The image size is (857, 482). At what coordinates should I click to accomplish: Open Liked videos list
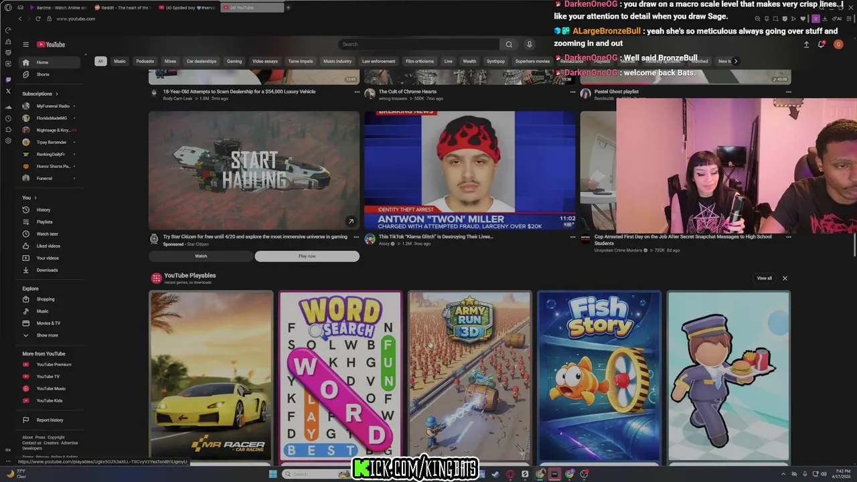tap(50, 246)
